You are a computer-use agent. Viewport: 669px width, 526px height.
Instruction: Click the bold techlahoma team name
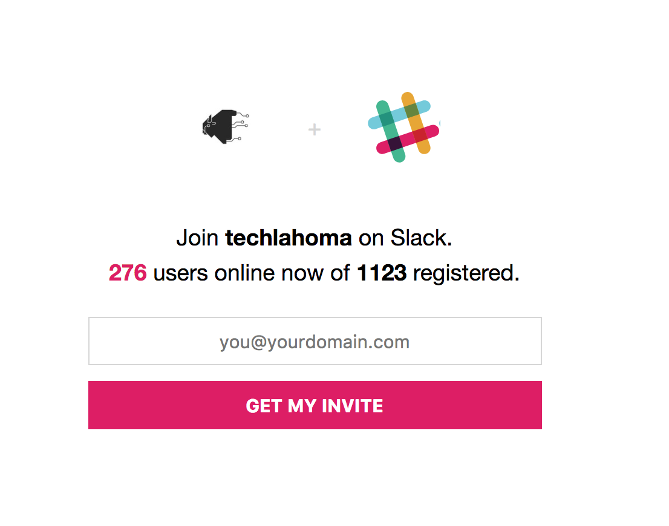point(289,238)
